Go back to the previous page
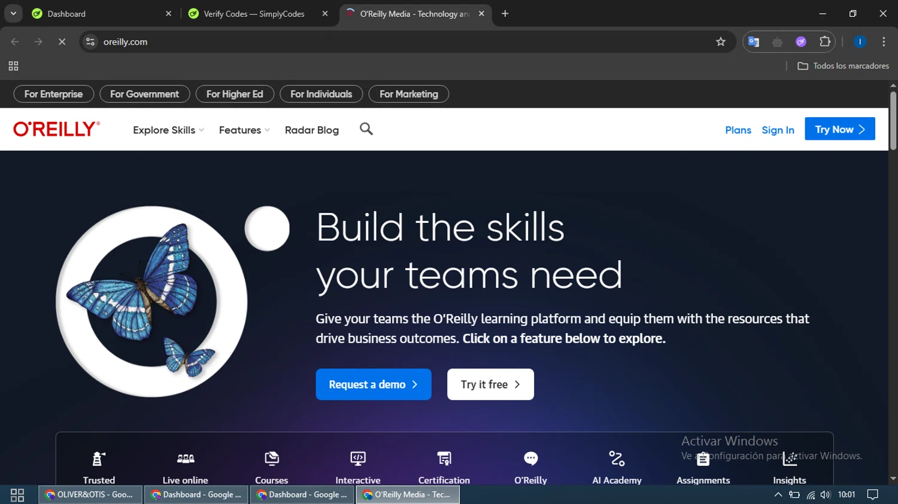Viewport: 898px width, 504px height. (x=15, y=42)
